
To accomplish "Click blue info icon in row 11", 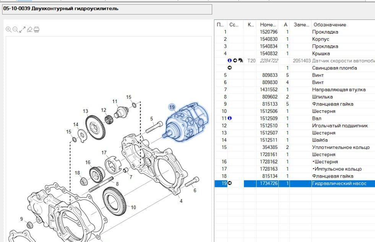I will (230, 118).
